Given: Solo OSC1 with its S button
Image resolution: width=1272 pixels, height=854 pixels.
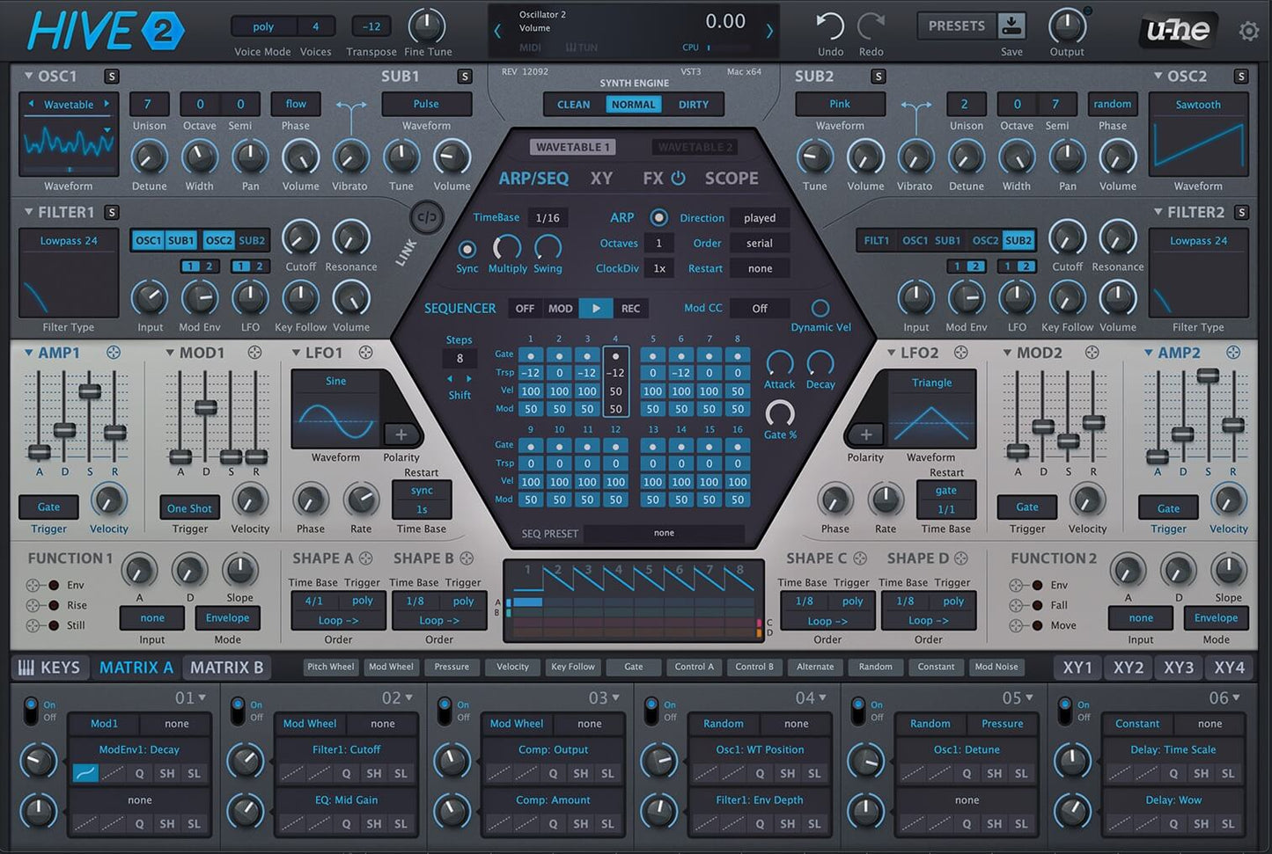Looking at the screenshot, I should pyautogui.click(x=112, y=77).
